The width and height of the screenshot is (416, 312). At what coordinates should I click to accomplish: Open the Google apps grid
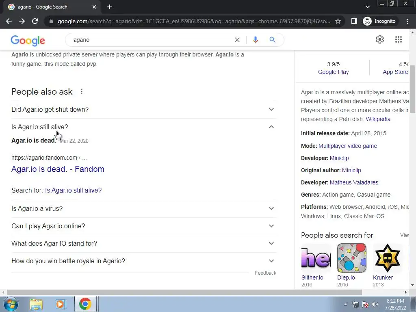click(398, 39)
